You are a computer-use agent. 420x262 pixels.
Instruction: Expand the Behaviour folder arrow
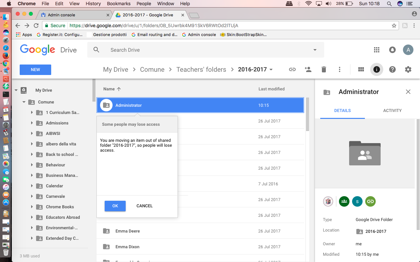pos(32,165)
